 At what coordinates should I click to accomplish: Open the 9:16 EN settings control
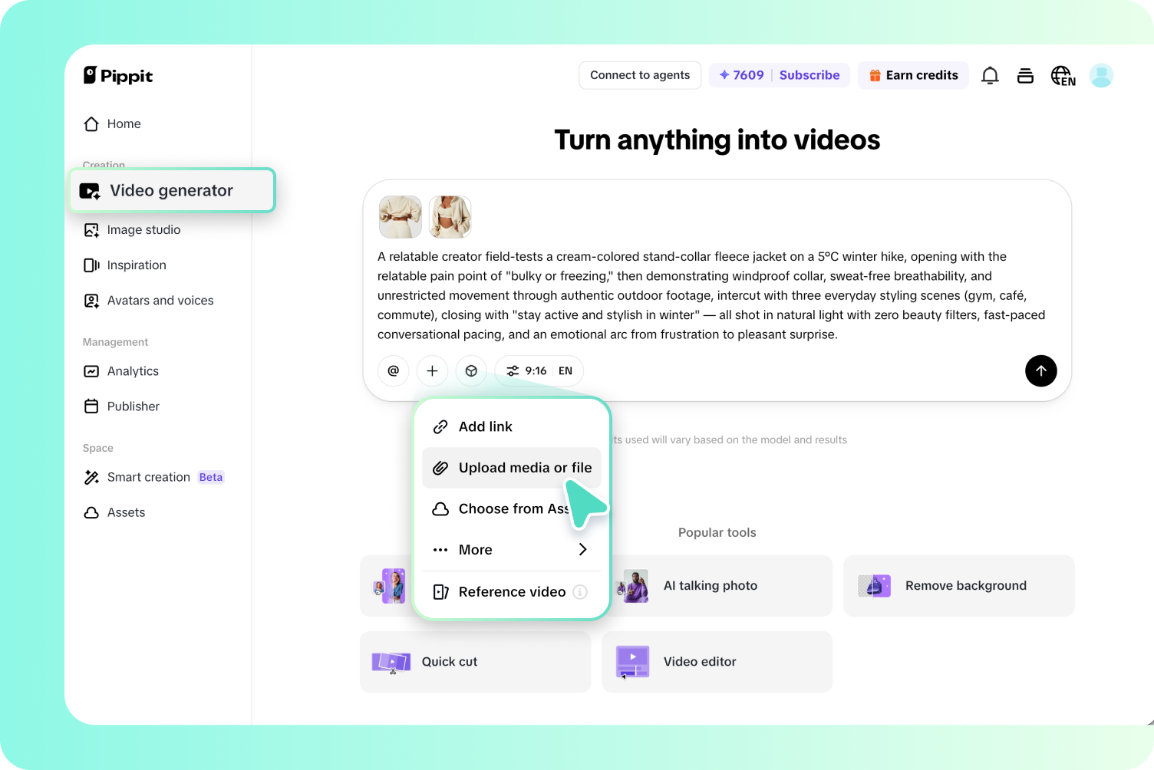pyautogui.click(x=539, y=370)
